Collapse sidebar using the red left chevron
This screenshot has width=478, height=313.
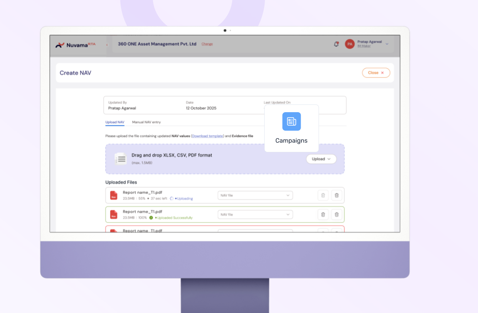click(x=107, y=45)
